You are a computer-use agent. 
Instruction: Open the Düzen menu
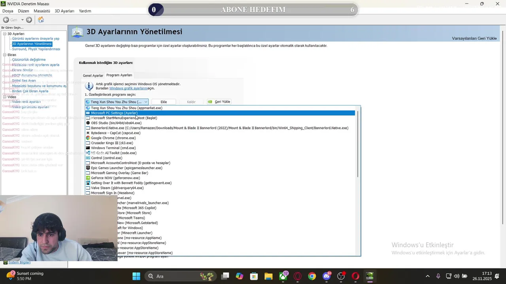(24, 11)
